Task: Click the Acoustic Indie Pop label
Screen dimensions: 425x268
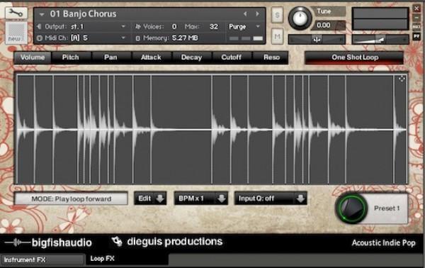Action: 383,242
